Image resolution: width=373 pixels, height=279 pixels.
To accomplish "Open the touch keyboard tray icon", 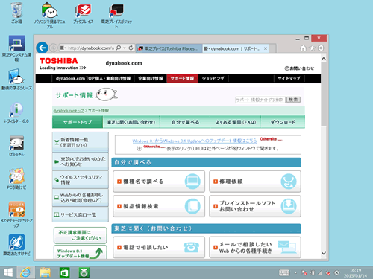I will coord(284,273).
